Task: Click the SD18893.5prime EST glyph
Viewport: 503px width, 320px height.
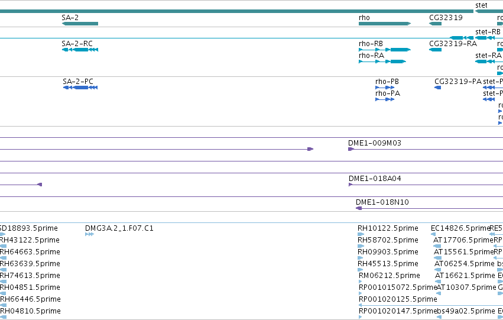Action: coord(2,234)
